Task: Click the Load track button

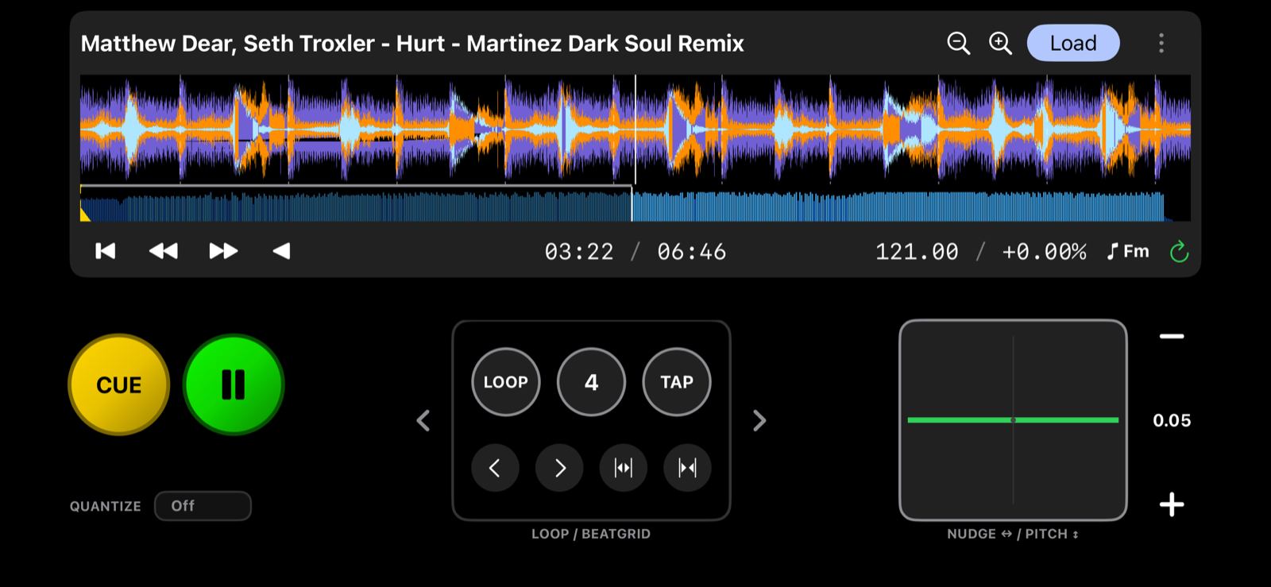Action: (x=1073, y=43)
